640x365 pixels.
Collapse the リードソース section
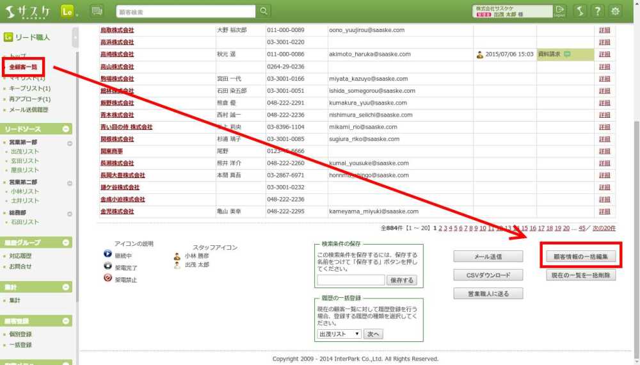click(66, 129)
